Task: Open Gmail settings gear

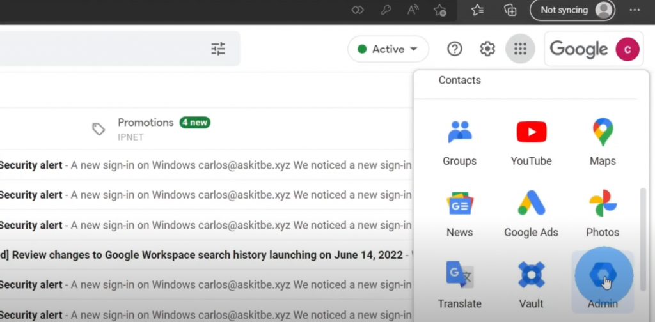Action: tap(487, 49)
